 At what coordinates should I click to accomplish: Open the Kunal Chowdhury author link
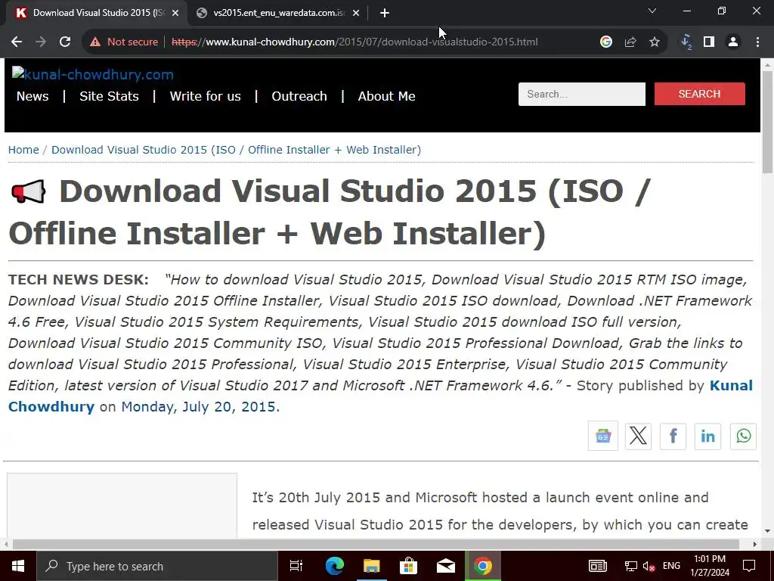[x=381, y=396]
